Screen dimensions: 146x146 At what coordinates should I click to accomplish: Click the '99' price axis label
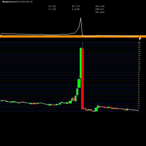139,72
